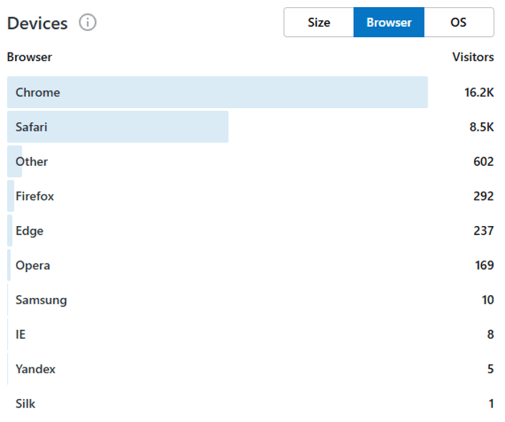Click Chrome's 16.2K visitors value
Screen dimensions: 505x422
point(479,92)
